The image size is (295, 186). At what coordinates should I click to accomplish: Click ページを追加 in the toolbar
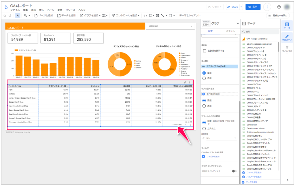tap(44, 16)
